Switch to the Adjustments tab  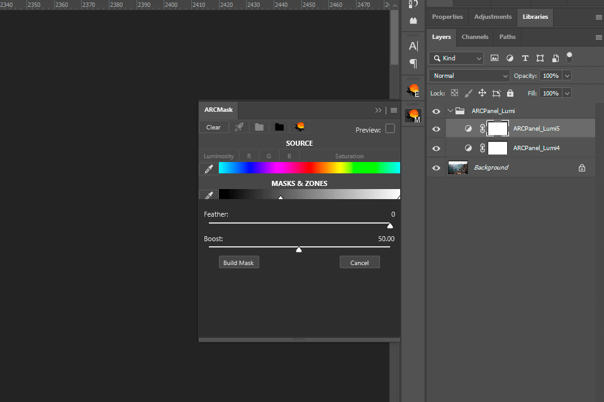(493, 17)
